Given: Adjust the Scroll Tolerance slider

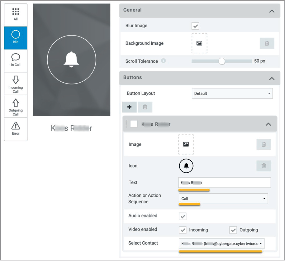Looking at the screenshot, I should (222, 61).
